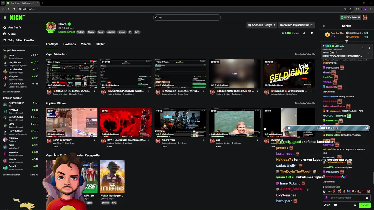
Task: Open options for the DAYI TÜKÜRÜYOR clip
Action: 149,140
